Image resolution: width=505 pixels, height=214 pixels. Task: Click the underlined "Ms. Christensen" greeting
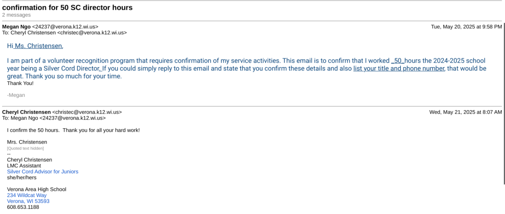tap(38, 46)
